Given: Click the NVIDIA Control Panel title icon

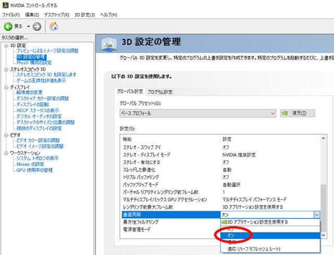Looking at the screenshot, I should click(x=5, y=5).
